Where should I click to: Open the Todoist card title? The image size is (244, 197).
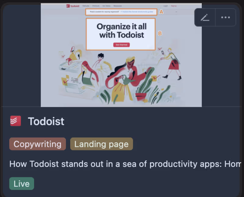click(46, 121)
